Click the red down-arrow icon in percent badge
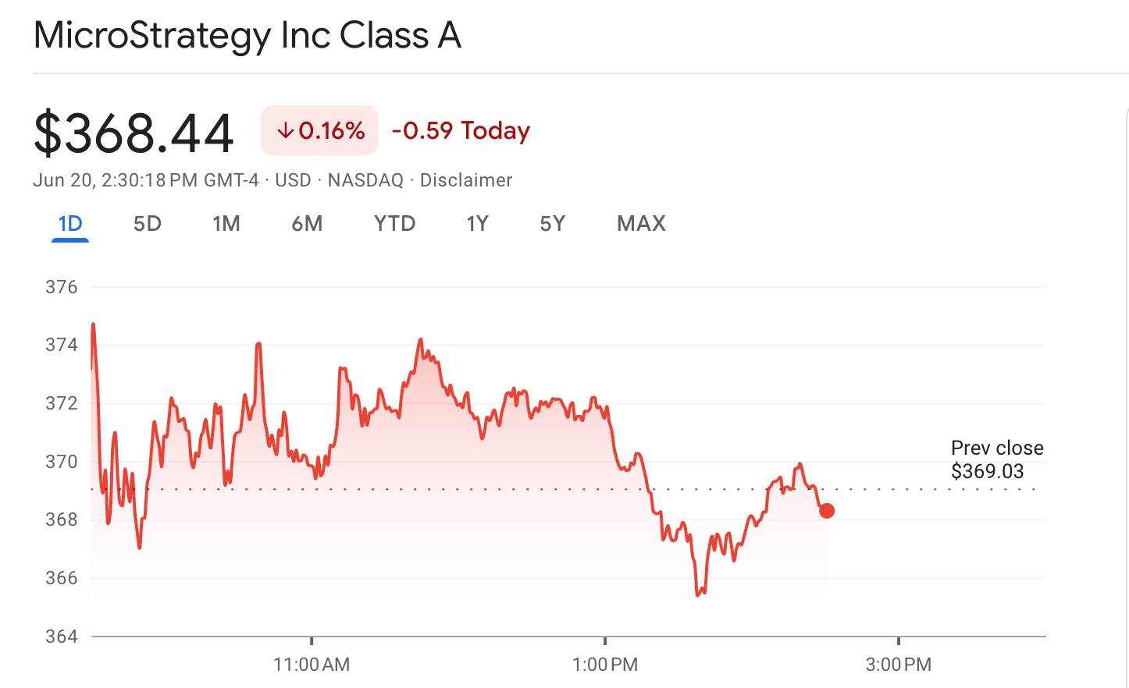Viewport: 1129px width, 688px height. pos(285,130)
